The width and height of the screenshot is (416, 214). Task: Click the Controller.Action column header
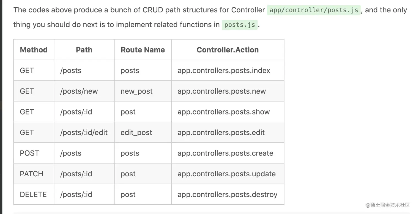click(x=228, y=50)
